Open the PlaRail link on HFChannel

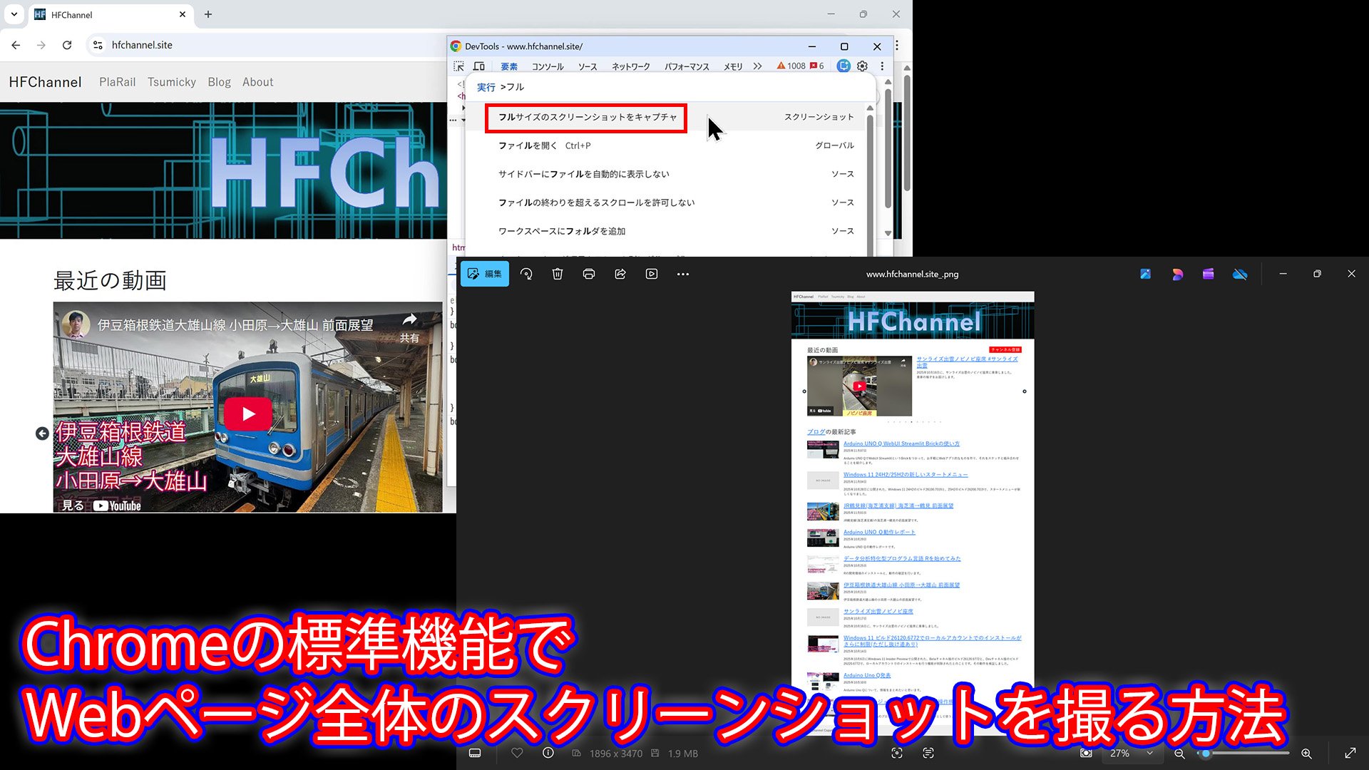(117, 82)
